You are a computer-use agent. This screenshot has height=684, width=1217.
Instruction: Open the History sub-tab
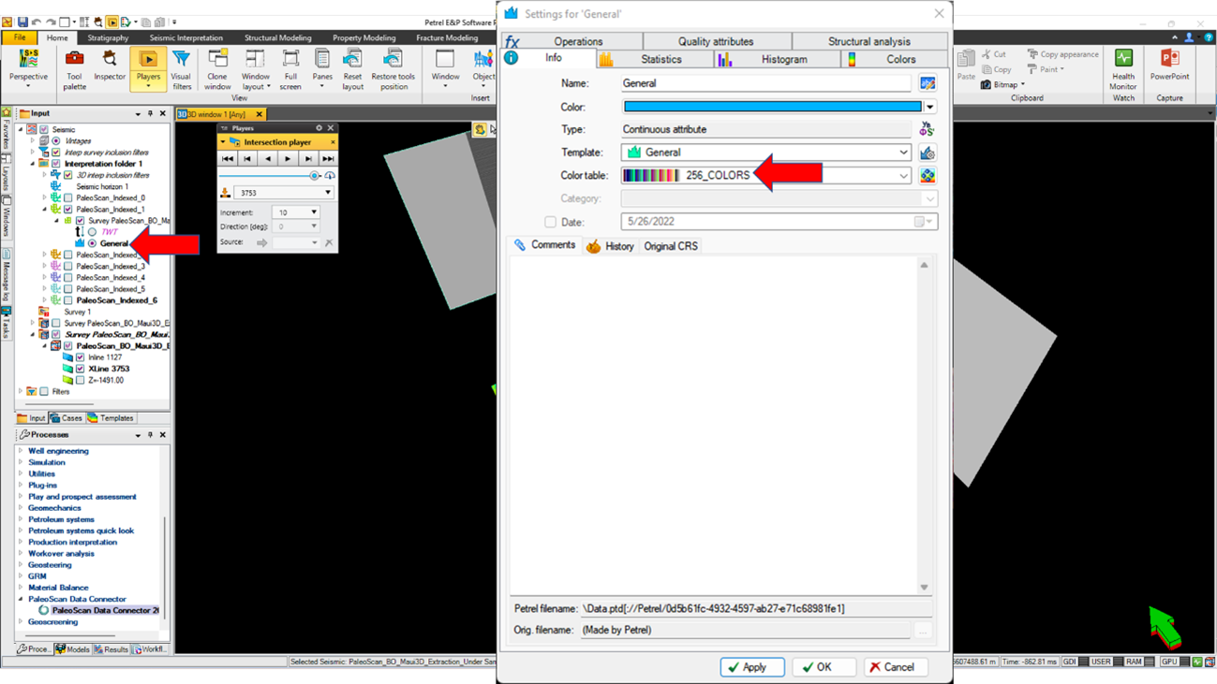611,246
